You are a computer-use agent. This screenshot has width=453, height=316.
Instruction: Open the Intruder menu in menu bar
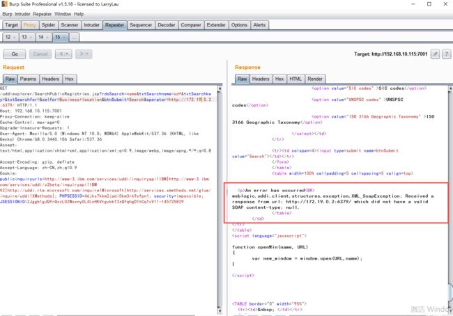click(x=22, y=14)
